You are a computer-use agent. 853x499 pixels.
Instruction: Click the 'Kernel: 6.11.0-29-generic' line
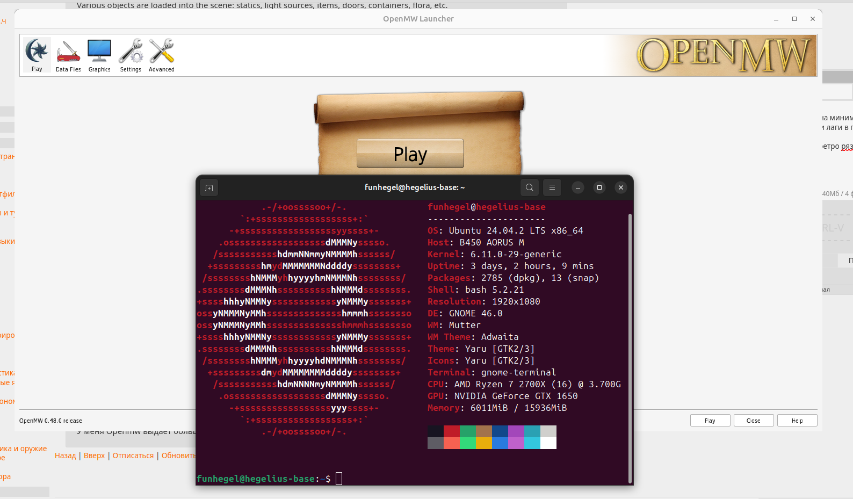click(x=495, y=254)
